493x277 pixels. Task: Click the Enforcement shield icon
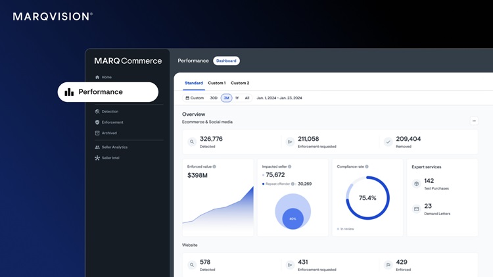tap(97, 122)
